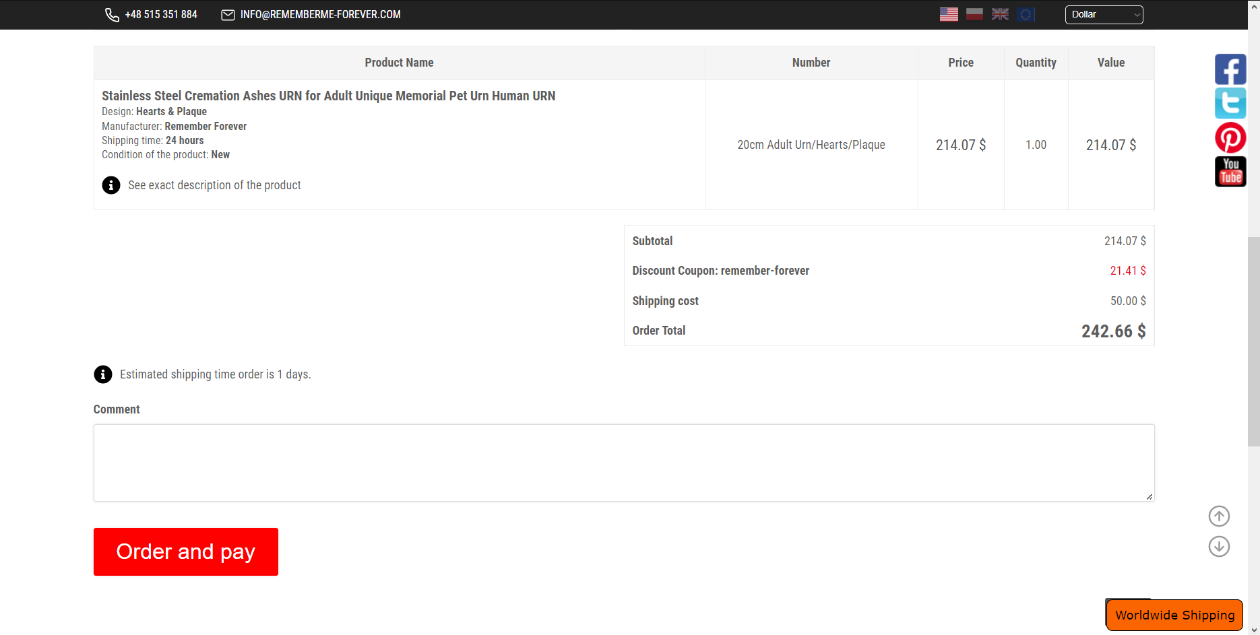Click into the Comment text area
1260x635 pixels.
[x=623, y=463]
